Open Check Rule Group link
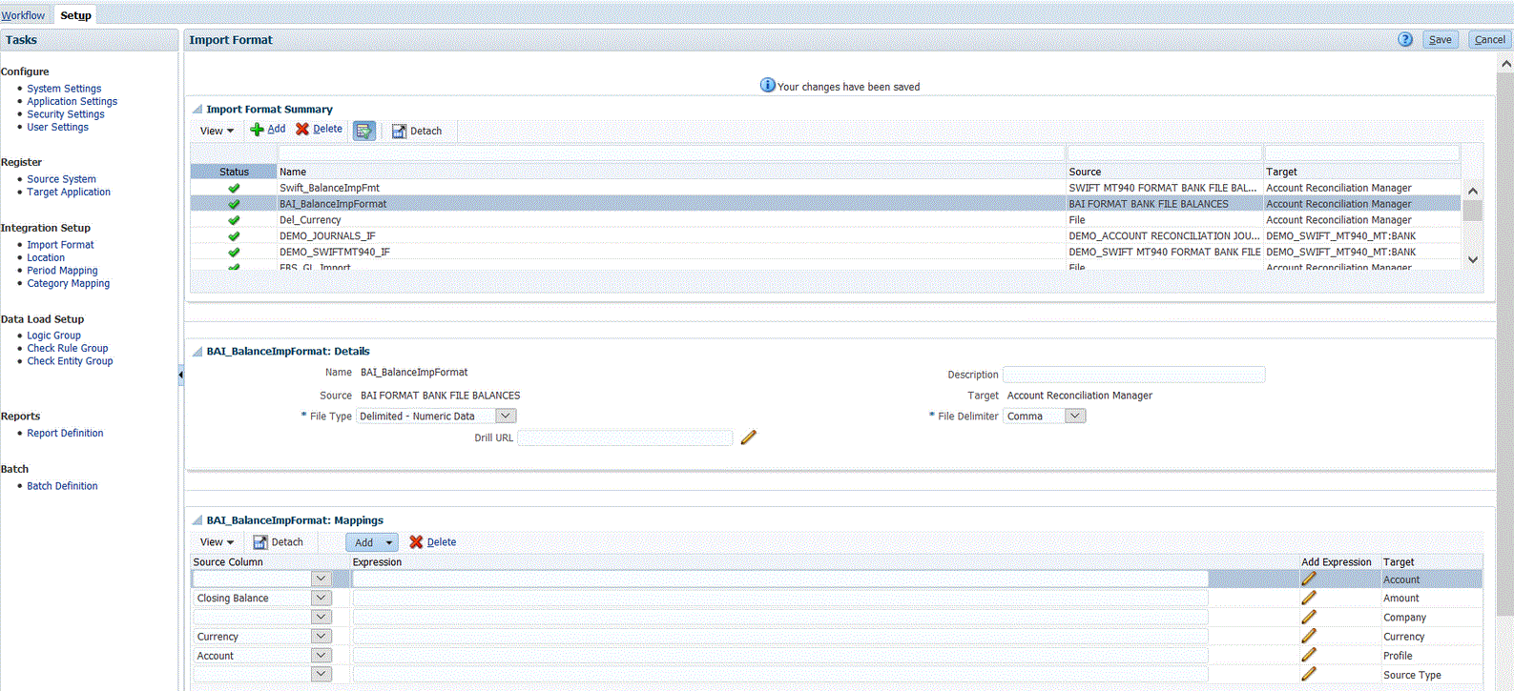 click(x=67, y=348)
